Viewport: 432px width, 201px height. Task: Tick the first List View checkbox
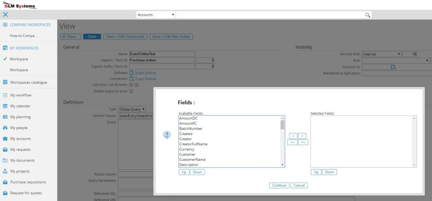pyautogui.click(x=131, y=85)
